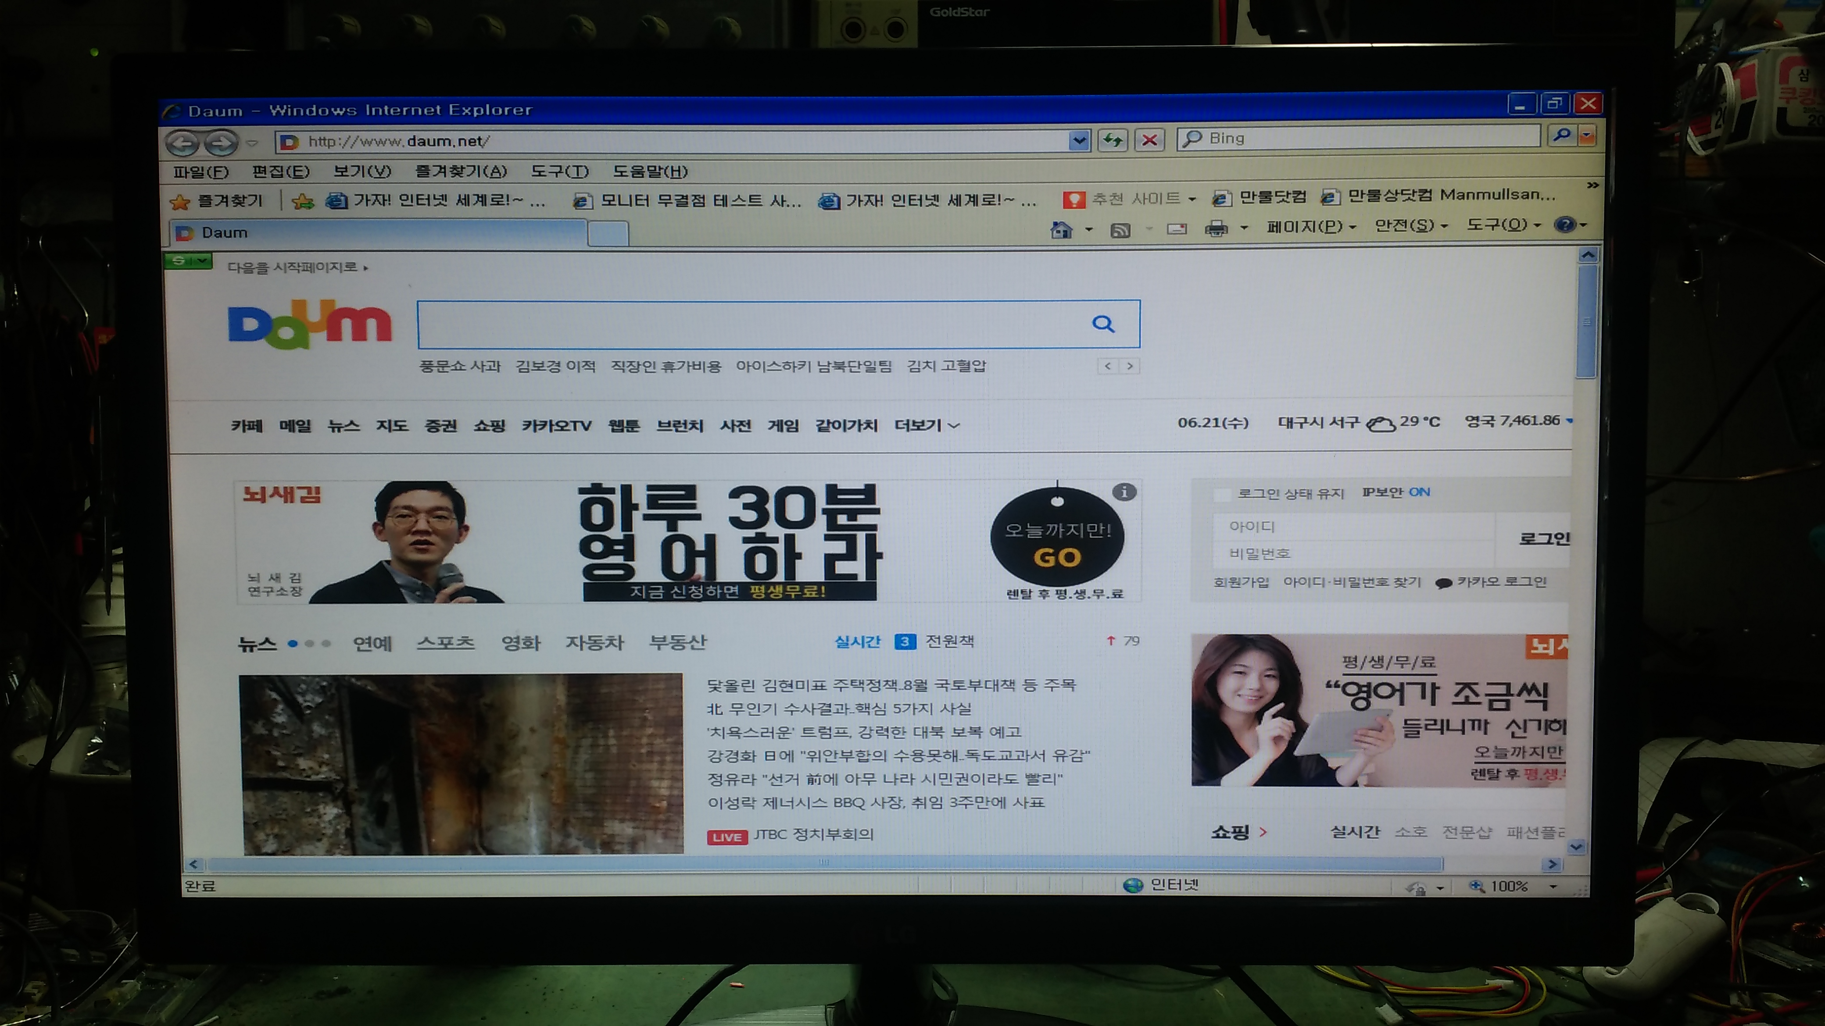Select the Daum browser tab
Screen dimensions: 1825x1026
378,233
